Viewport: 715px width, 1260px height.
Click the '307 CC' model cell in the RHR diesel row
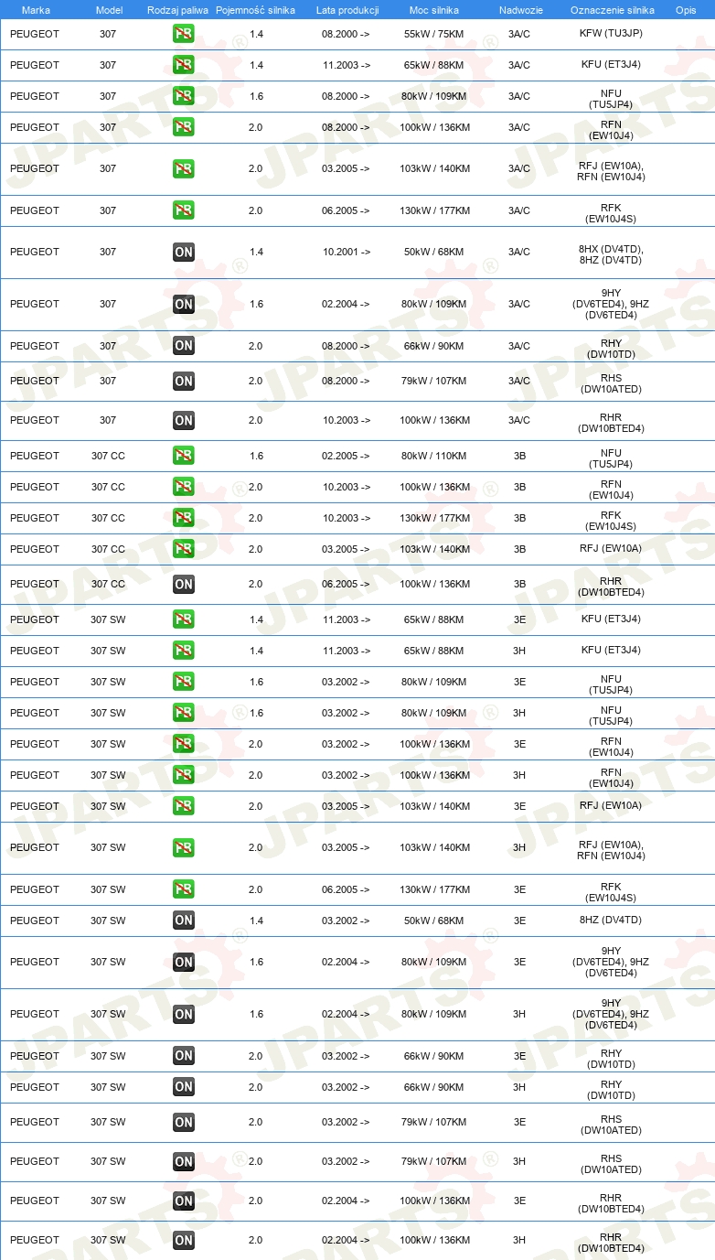(108, 584)
